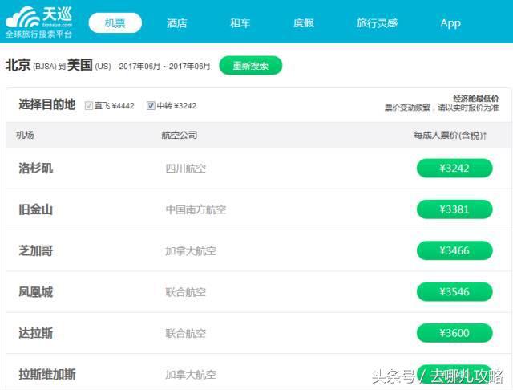Open the 洛杉矶 destination row
Screen dimensions: 513x390
point(258,169)
